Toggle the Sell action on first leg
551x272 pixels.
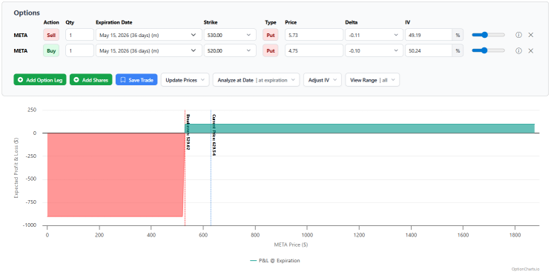click(x=51, y=35)
